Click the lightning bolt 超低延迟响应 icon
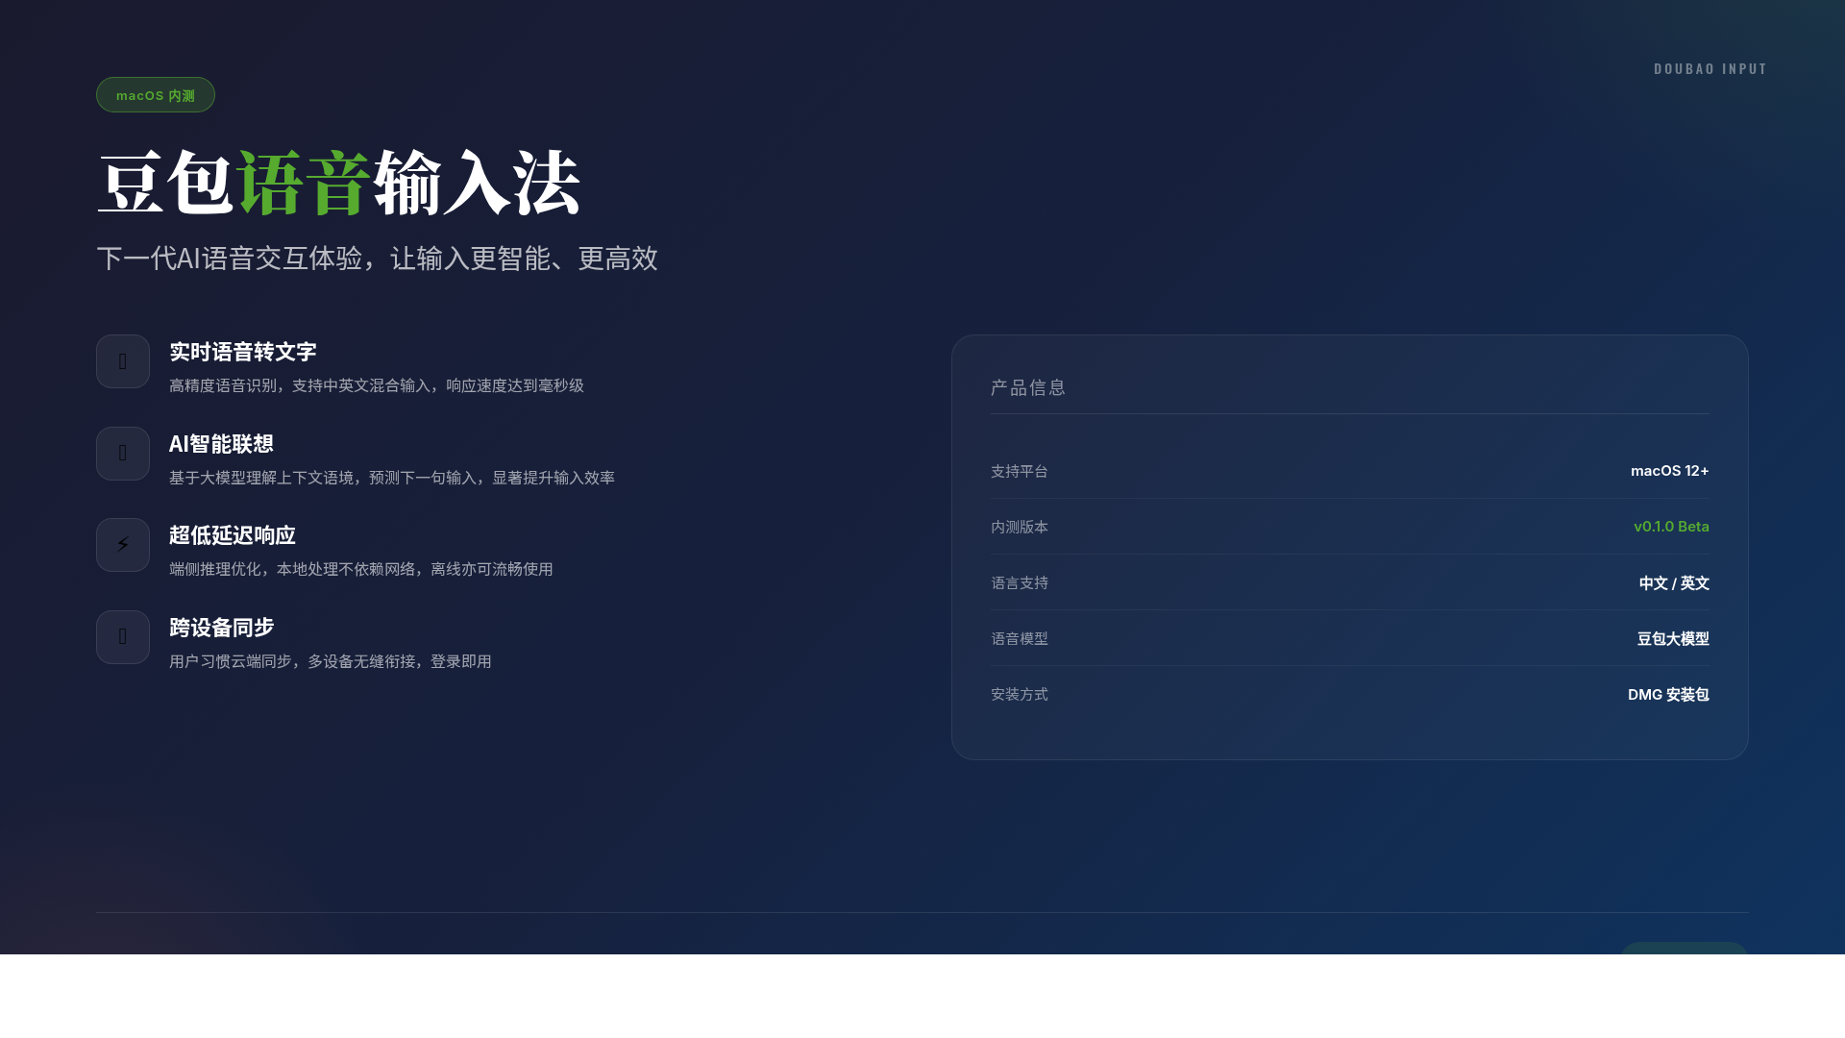This screenshot has width=1845, height=1038. click(123, 545)
